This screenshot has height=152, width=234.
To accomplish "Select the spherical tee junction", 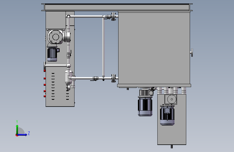I will pos(68,65).
